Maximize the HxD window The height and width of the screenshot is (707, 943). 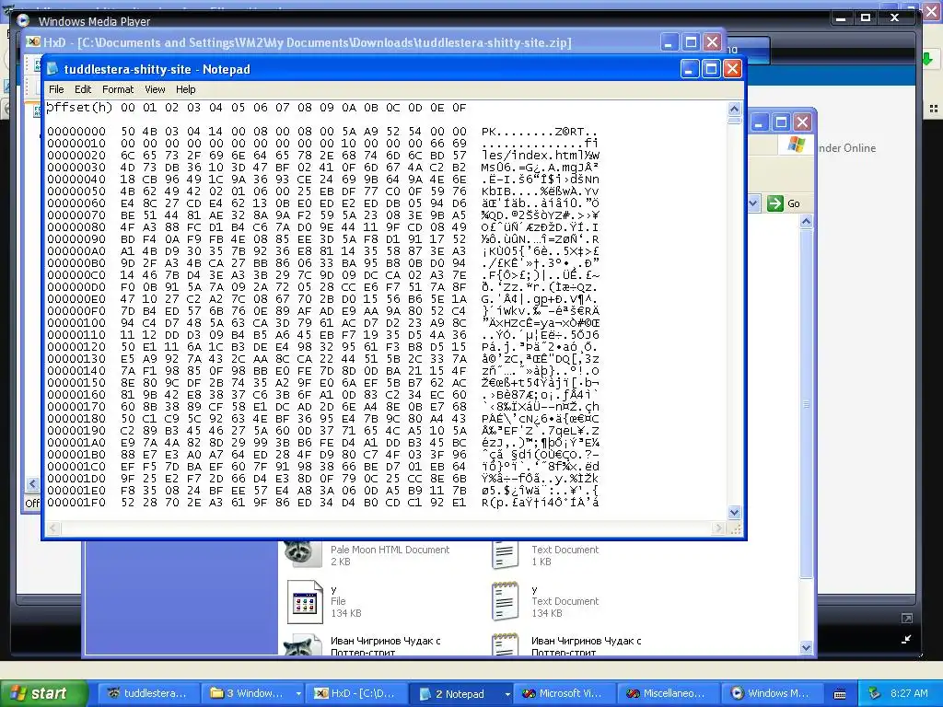pyautogui.click(x=691, y=42)
